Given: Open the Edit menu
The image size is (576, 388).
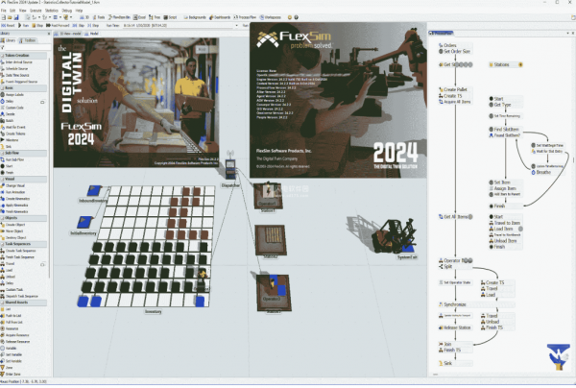Looking at the screenshot, I should coord(12,11).
